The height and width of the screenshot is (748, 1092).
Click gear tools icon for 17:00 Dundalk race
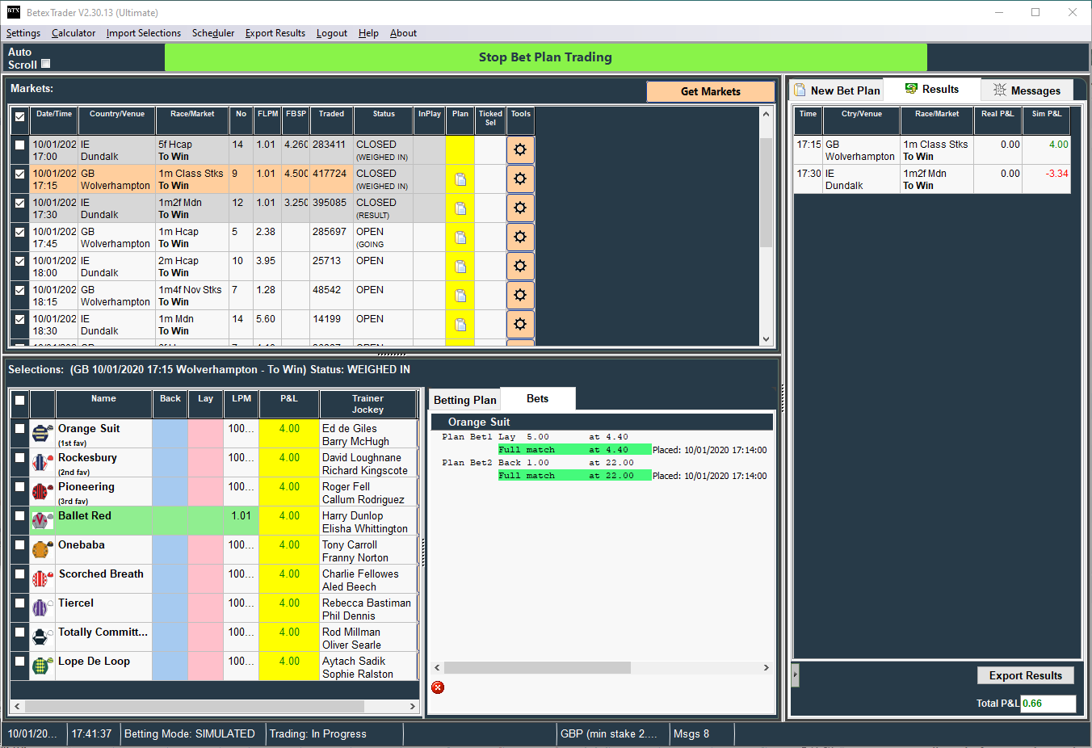click(520, 149)
